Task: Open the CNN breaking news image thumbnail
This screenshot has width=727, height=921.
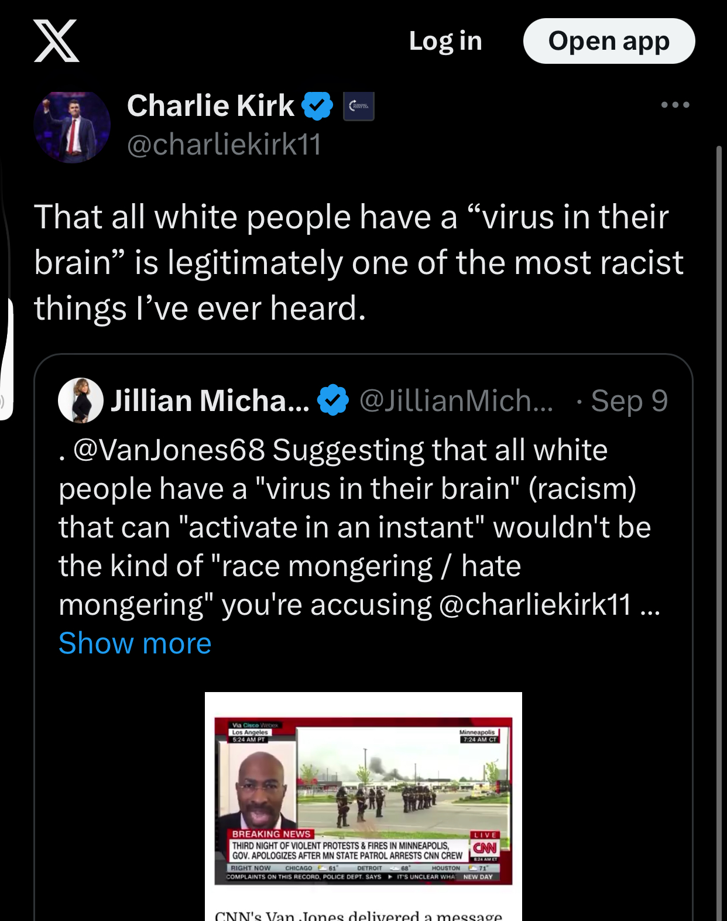Action: click(x=363, y=800)
